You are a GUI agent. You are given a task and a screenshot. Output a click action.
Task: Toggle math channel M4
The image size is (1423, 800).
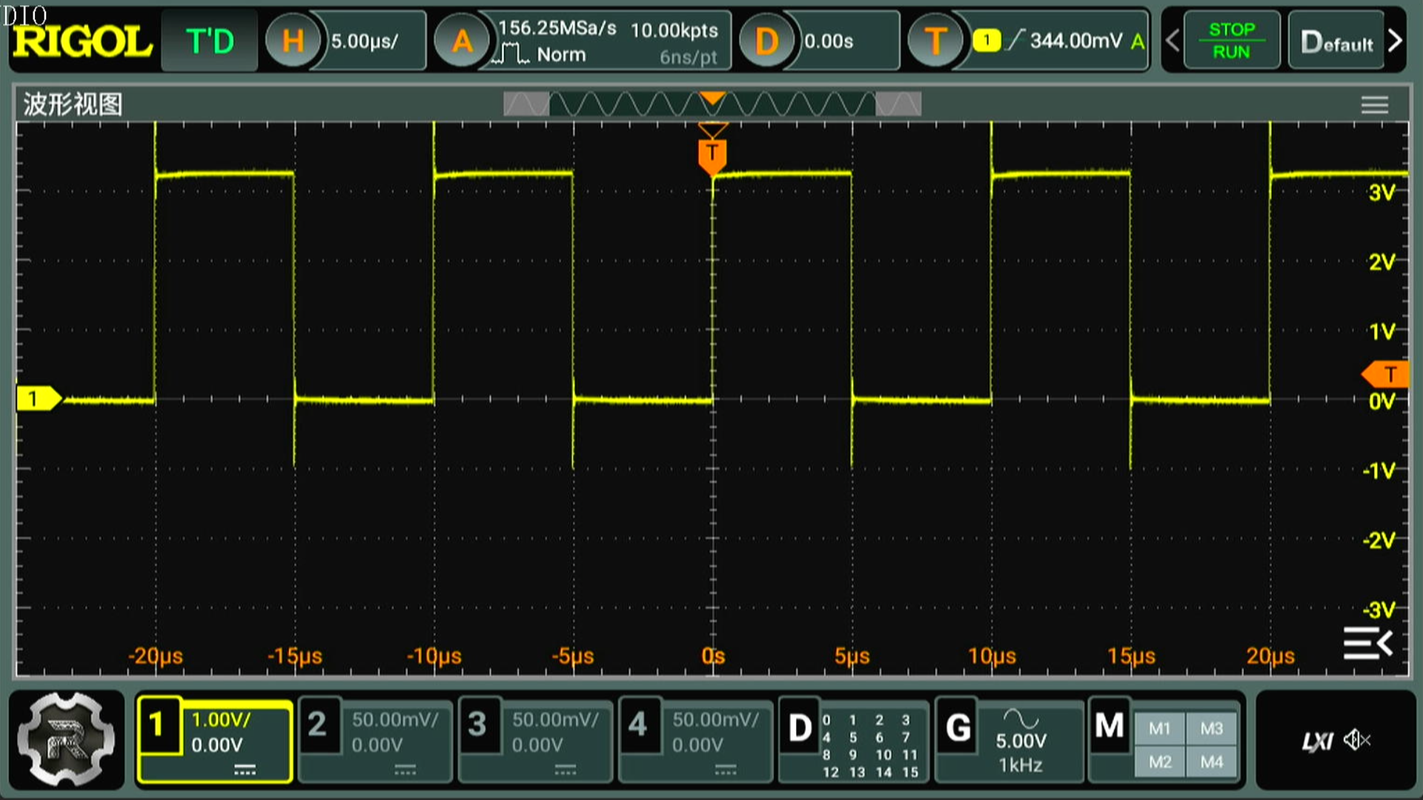tap(1212, 761)
